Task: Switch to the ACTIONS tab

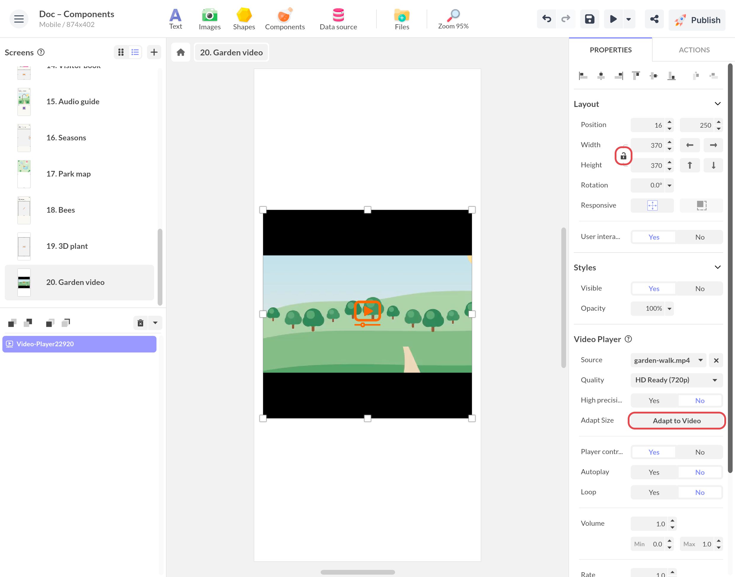Action: point(694,50)
